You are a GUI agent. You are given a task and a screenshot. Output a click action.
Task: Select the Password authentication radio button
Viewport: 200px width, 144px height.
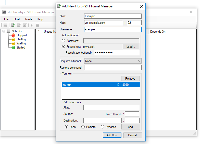[x=63, y=41]
